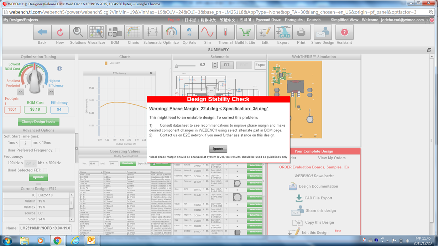The width and height of the screenshot is (438, 246).
Task: Open the Thermal thermometer icon
Action: click(x=225, y=32)
